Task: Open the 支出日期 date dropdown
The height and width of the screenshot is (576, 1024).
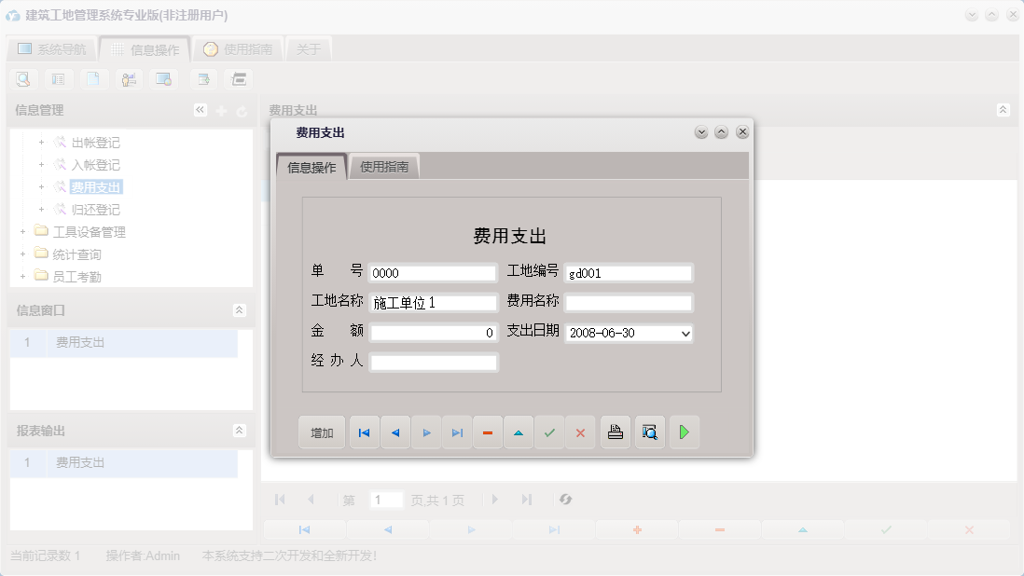Action: [x=685, y=334]
